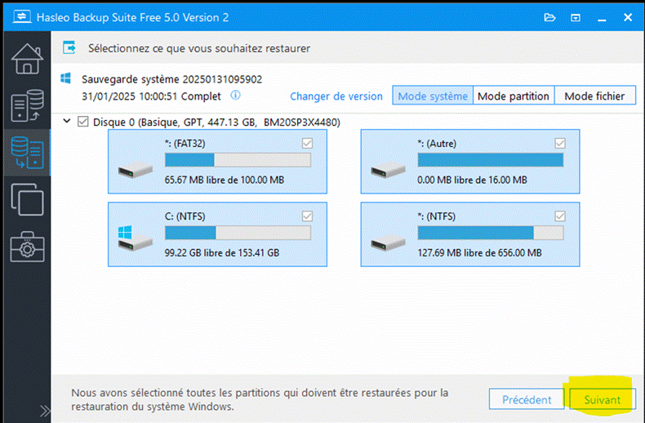Click the 656 MB NTFS partition drive icon
Viewport: 645px width, 423px height.
point(388,242)
